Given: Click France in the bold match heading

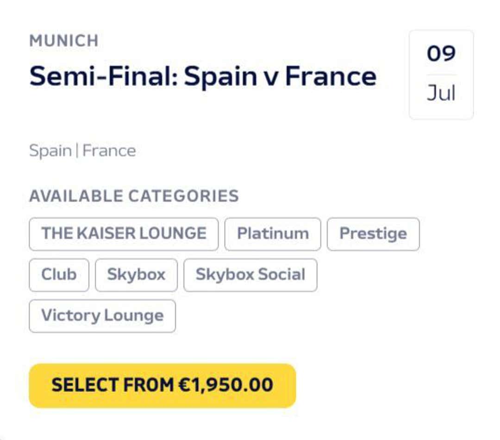Looking at the screenshot, I should (x=331, y=76).
